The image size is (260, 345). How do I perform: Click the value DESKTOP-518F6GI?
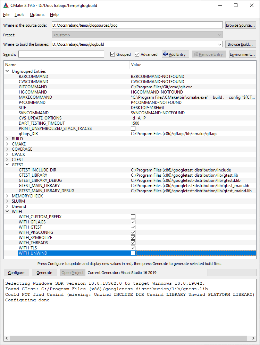point(147,108)
